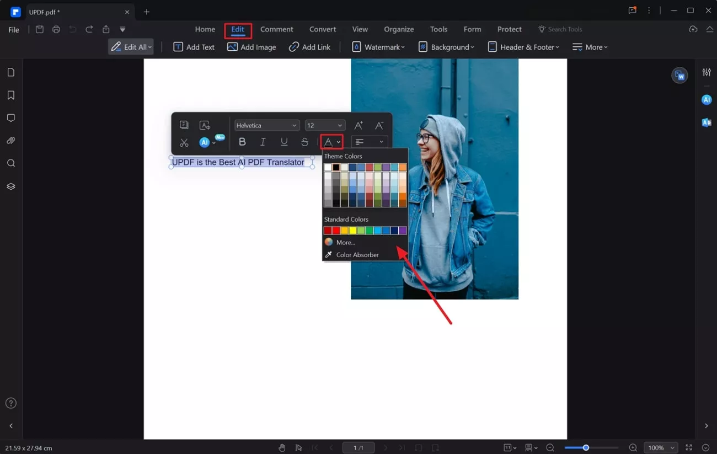The image size is (717, 454).
Task: Click the Add Link button
Action: click(x=310, y=47)
